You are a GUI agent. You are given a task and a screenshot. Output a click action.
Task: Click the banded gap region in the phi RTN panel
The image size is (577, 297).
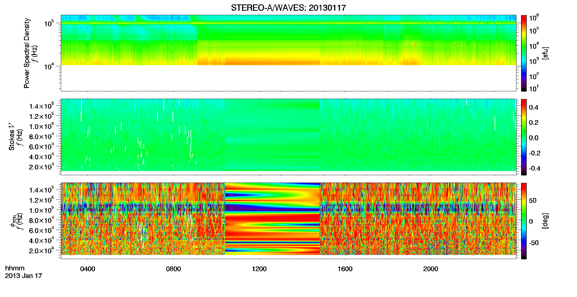click(x=272, y=219)
